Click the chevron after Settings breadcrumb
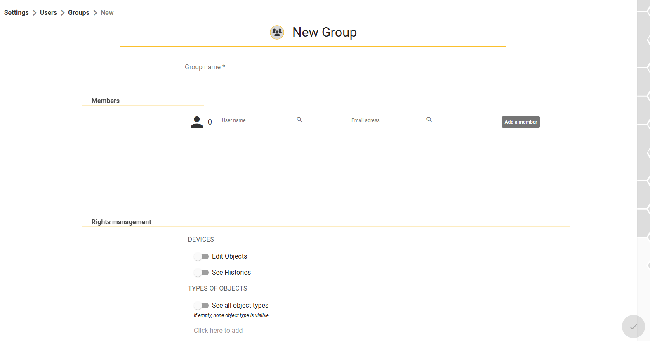 [x=35, y=13]
